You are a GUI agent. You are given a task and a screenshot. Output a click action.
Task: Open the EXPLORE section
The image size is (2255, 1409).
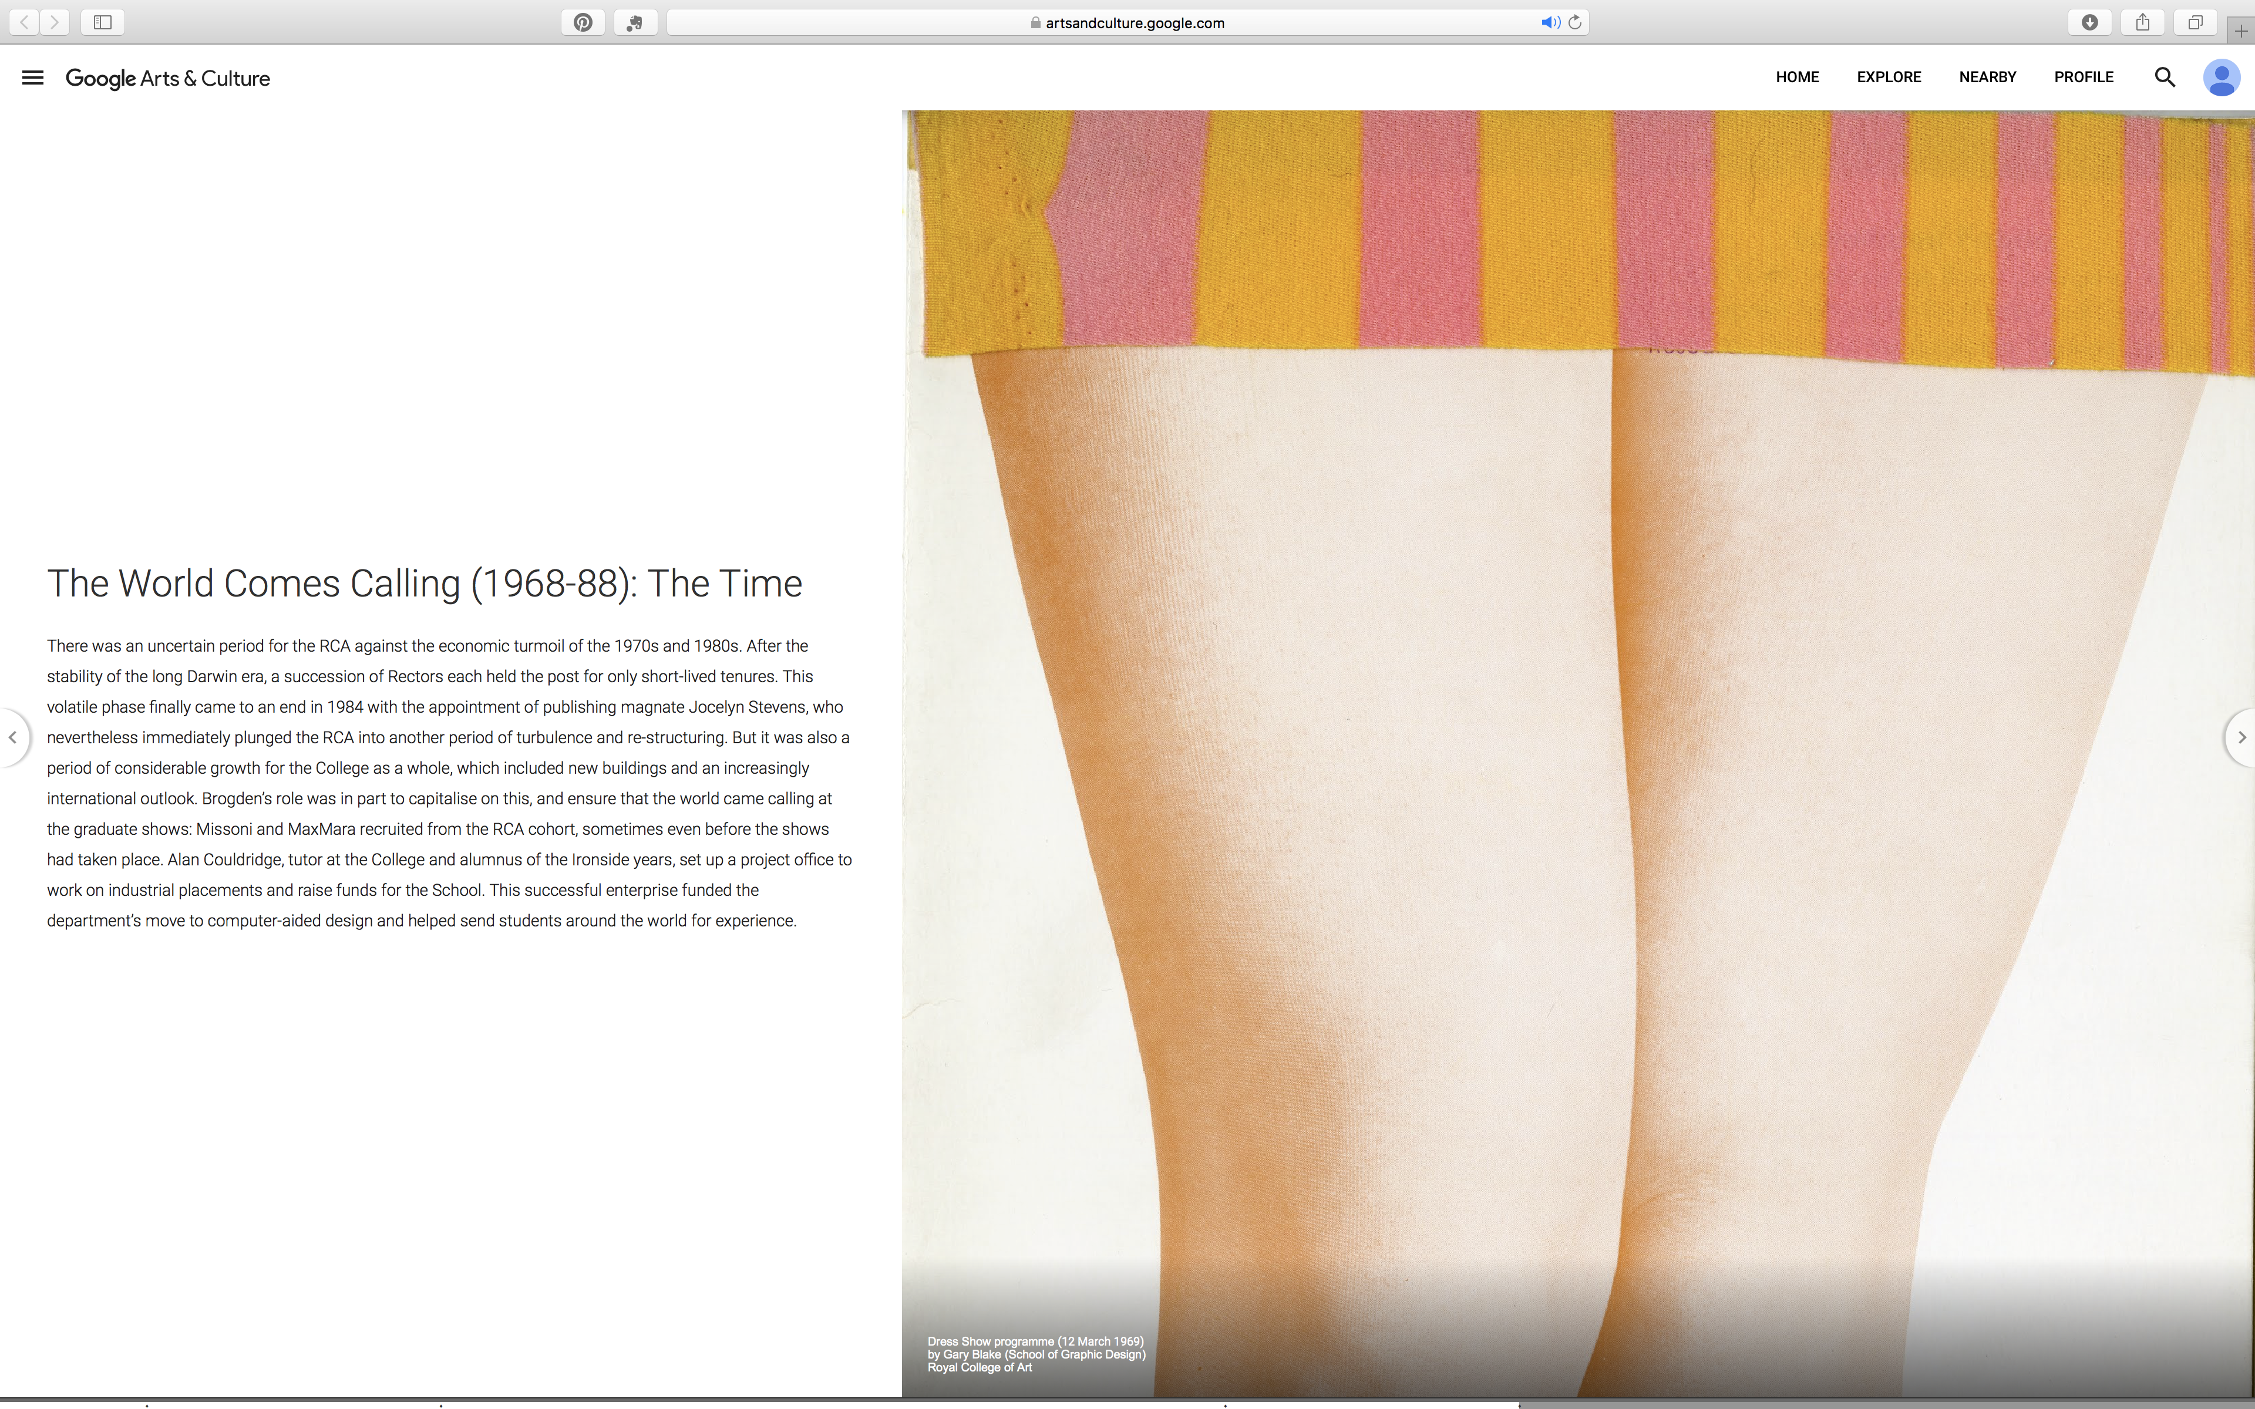[1889, 77]
